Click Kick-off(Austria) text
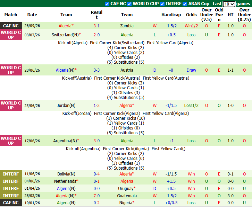 pyautogui.click(x=77, y=78)
